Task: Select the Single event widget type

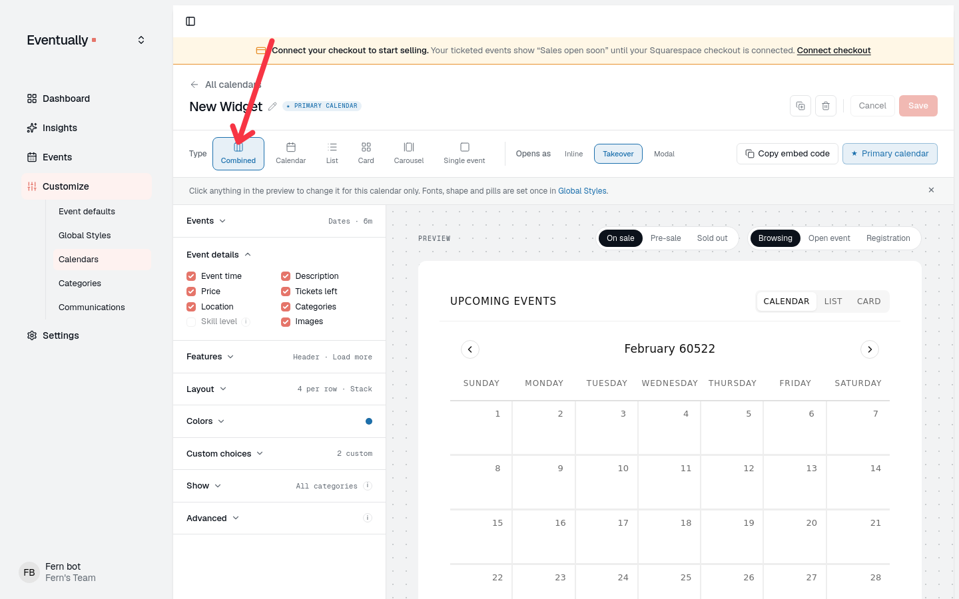Action: coord(464,153)
